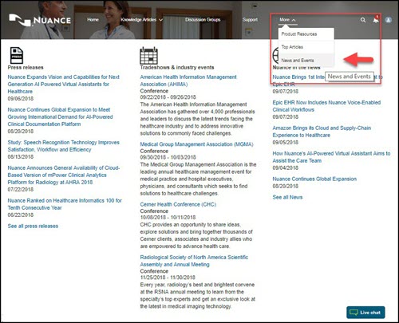
Task: Open Nuance Continues Global Expansion news item
Action: click(x=314, y=179)
